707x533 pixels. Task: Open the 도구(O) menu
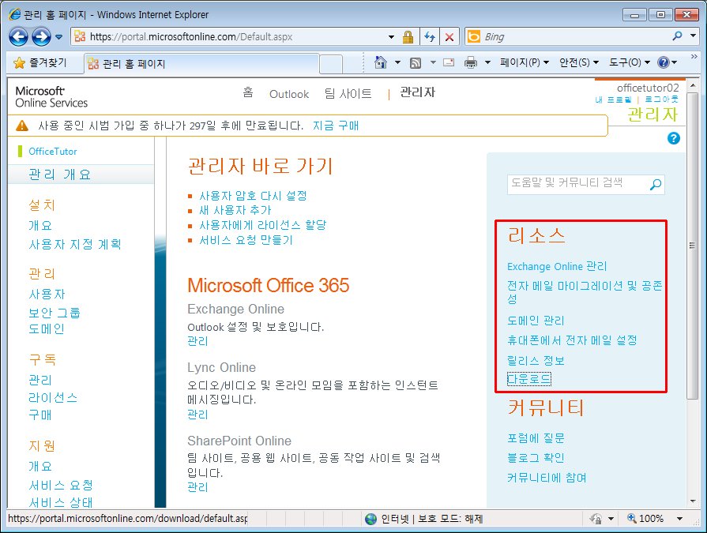[630, 62]
